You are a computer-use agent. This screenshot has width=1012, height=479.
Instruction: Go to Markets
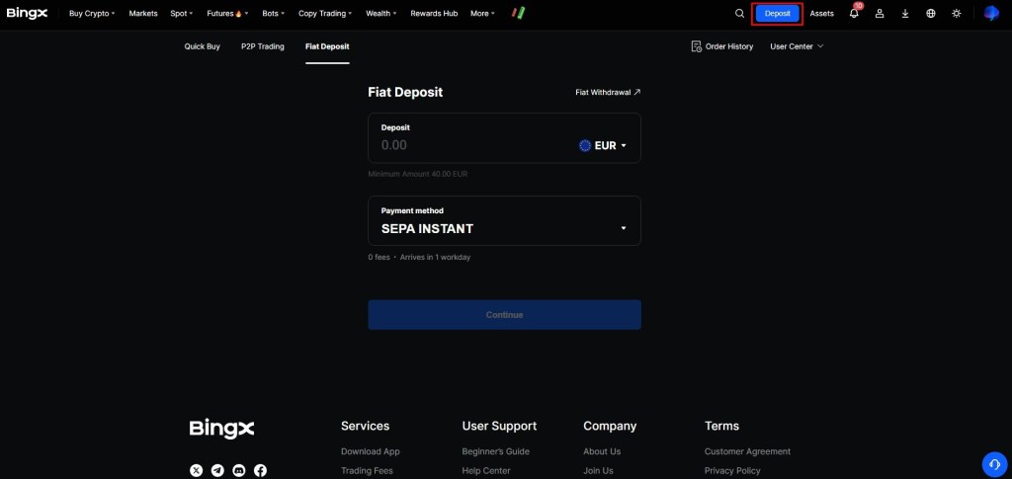coord(142,14)
